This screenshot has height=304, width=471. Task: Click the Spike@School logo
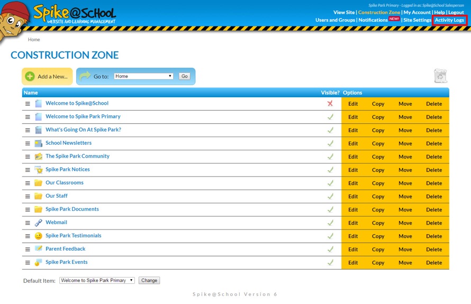point(75,14)
